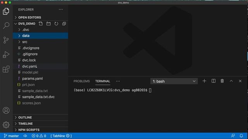
Task: Click the master branch indicator in status bar
Action: pos(11,136)
